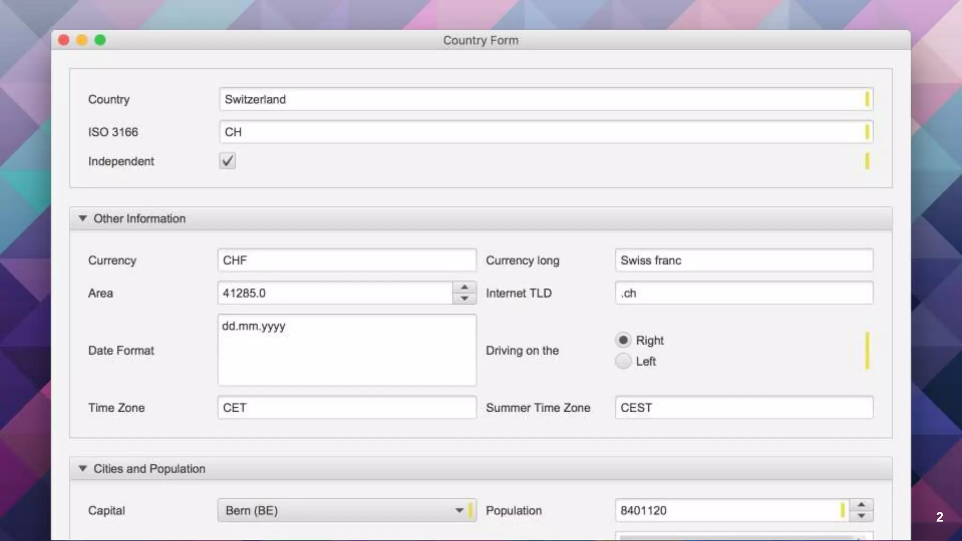962x541 pixels.
Task: Click the Cities and Population disclosure triangle
Action: tap(83, 469)
